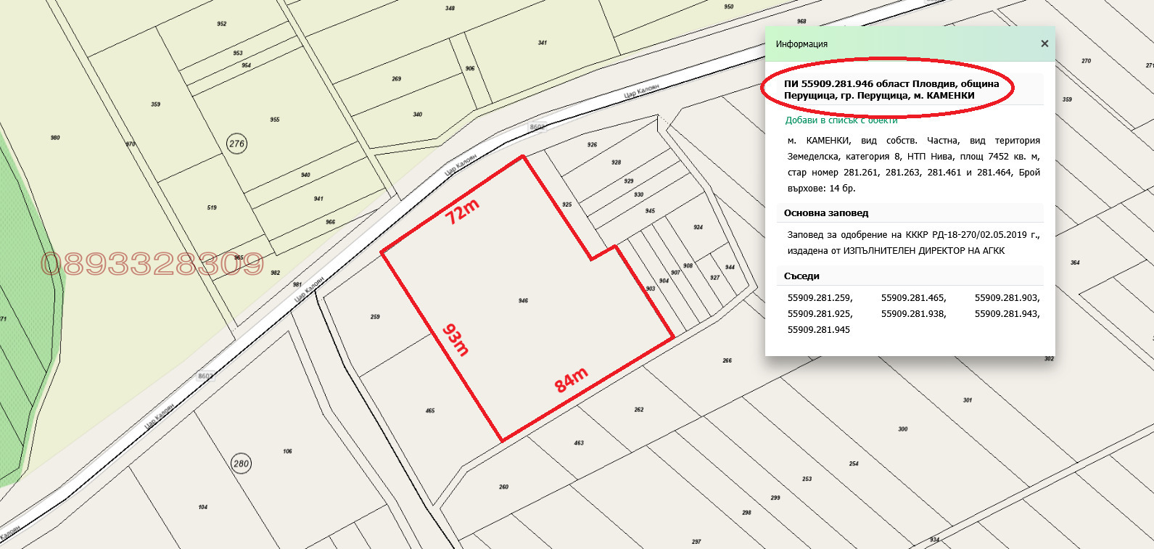Select parcel 946 in the map center
The width and height of the screenshot is (1154, 549).
(523, 300)
